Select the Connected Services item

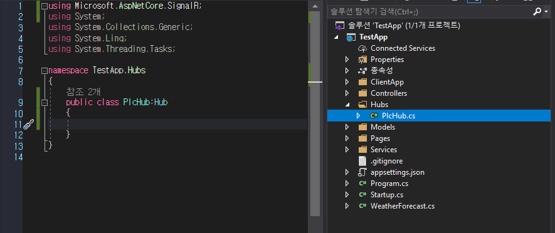point(403,48)
